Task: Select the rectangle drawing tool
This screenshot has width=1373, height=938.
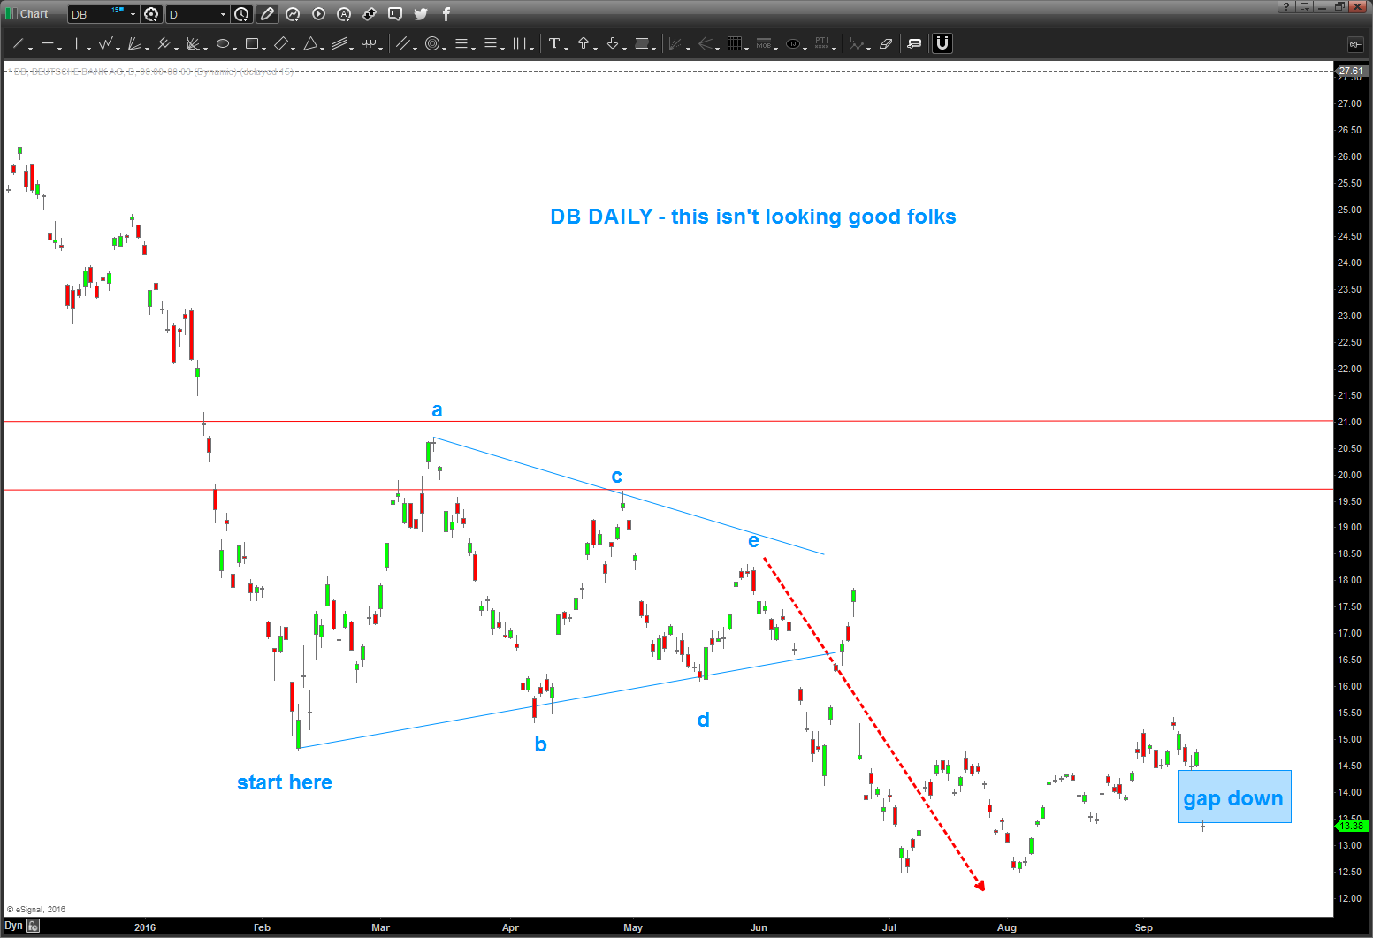Action: [252, 43]
